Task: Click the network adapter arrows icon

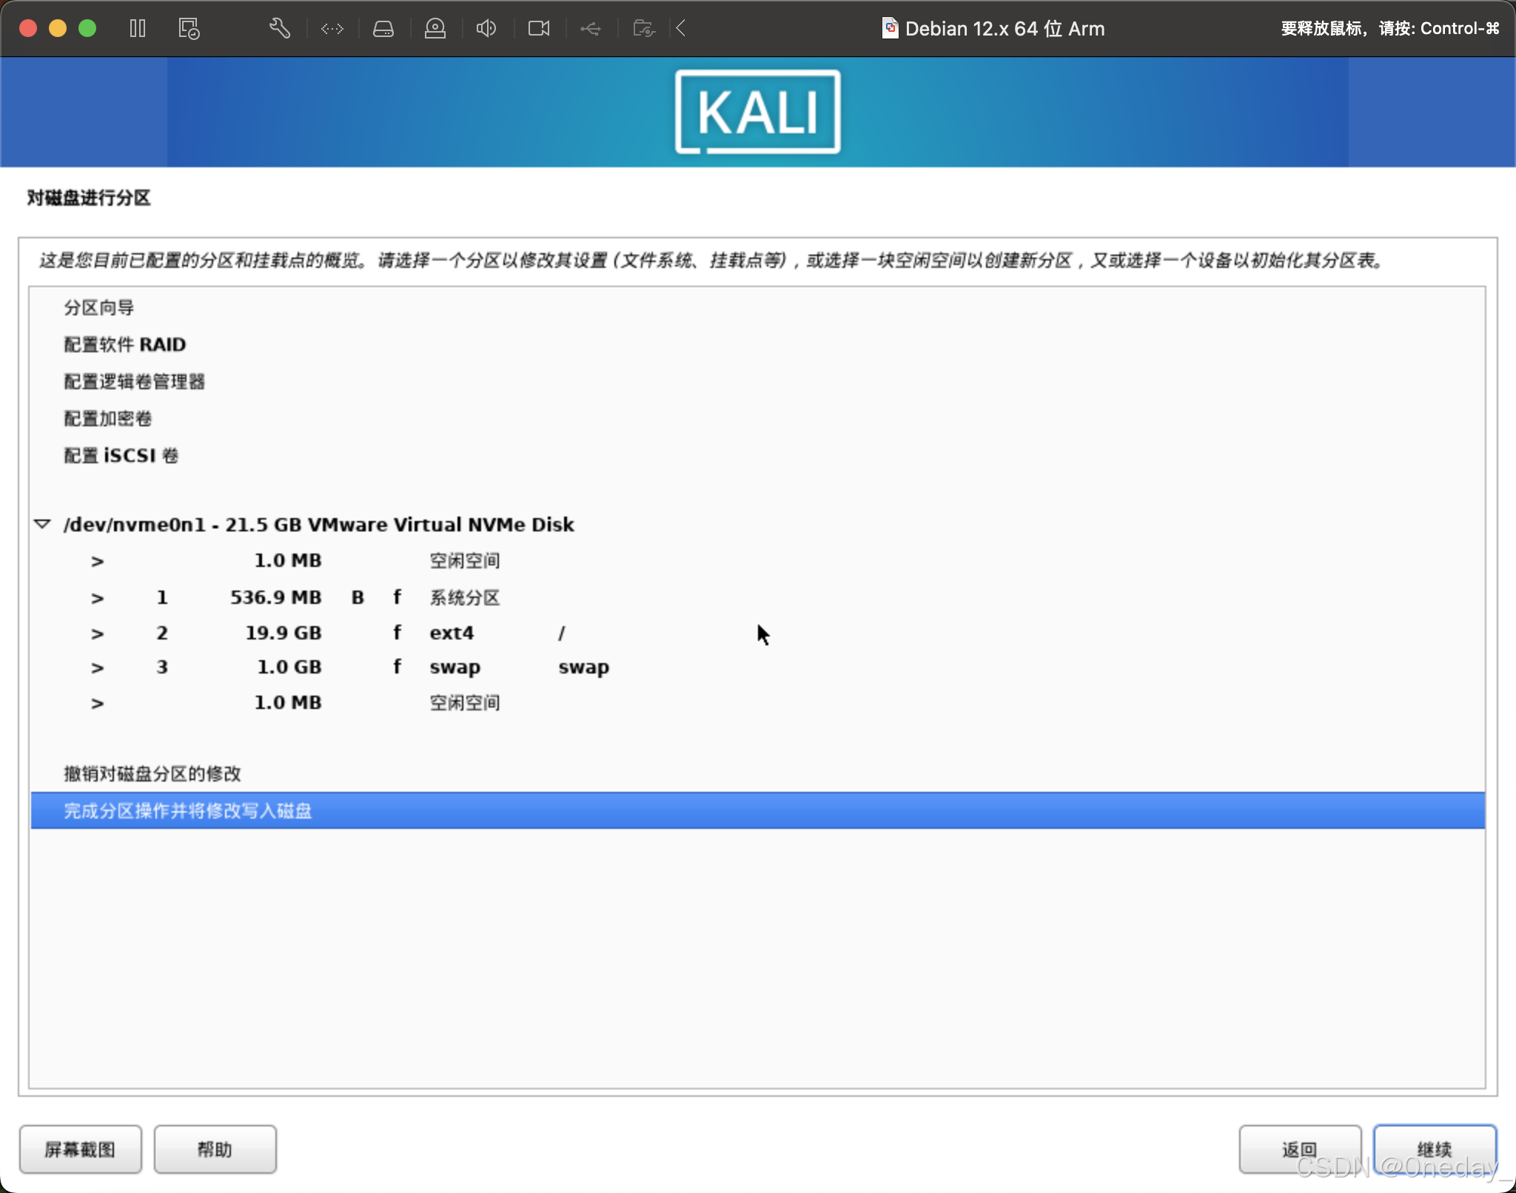Action: [332, 29]
